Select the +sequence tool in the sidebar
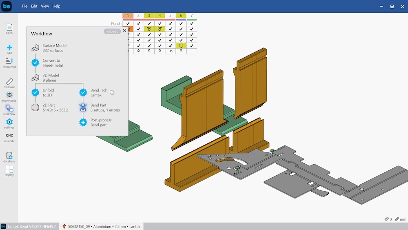The height and width of the screenshot is (230, 408). pyautogui.click(x=9, y=61)
